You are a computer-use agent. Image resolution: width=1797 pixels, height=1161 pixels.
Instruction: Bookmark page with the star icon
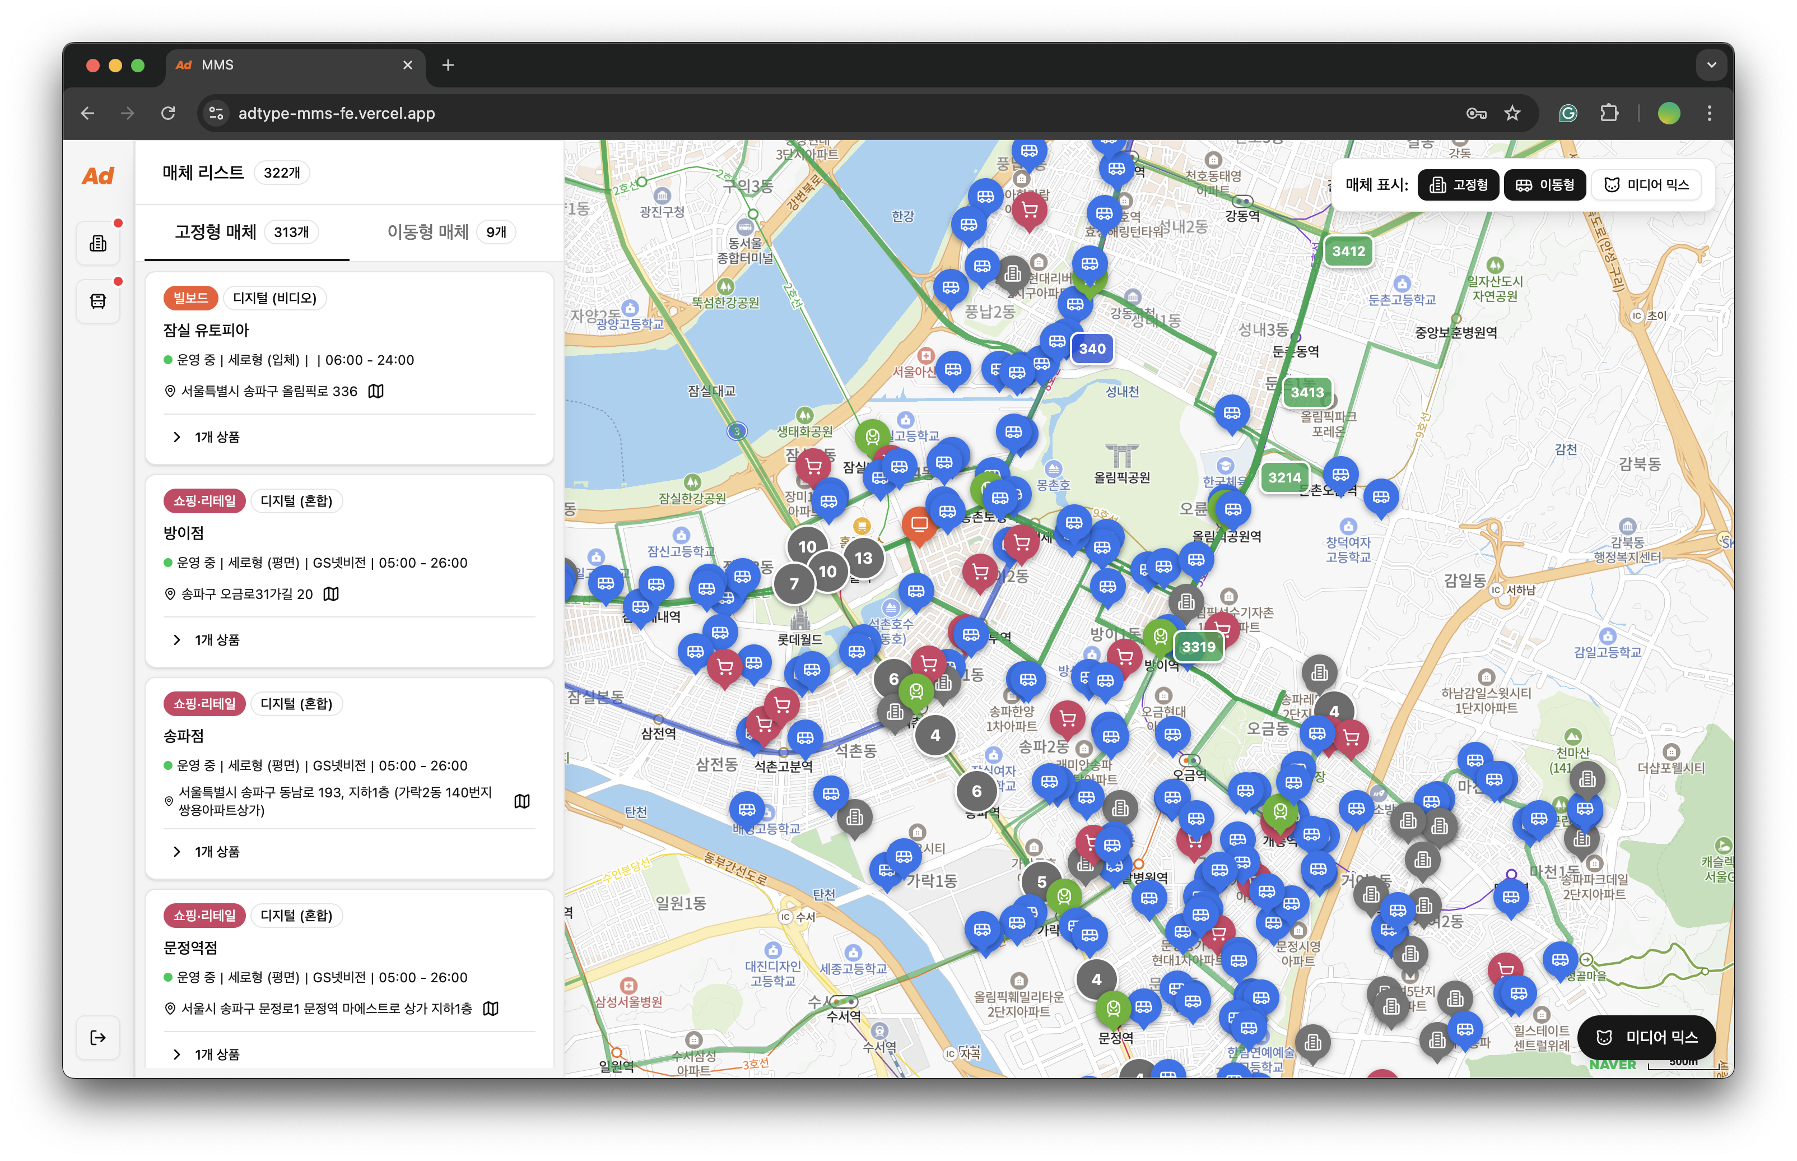1512,113
